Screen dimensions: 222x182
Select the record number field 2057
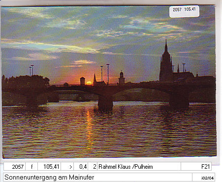pyautogui.click(x=14, y=167)
